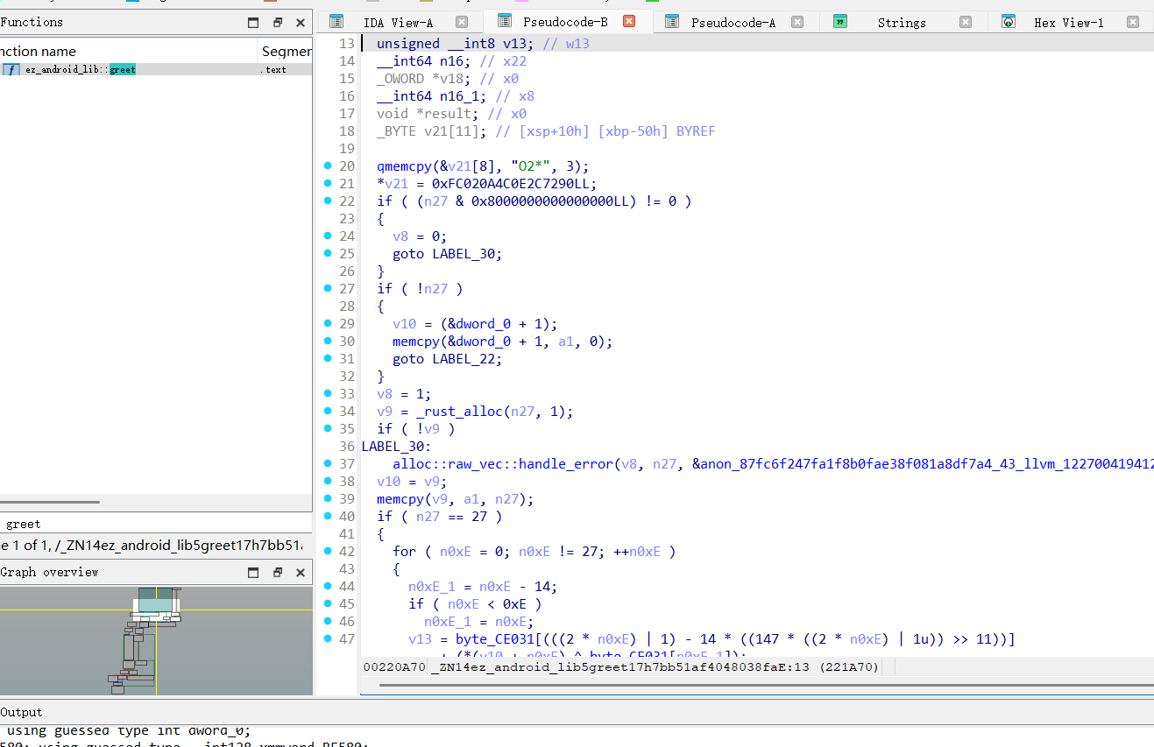Close the Pseudocode-A tab
The image size is (1154, 747).
(x=796, y=23)
